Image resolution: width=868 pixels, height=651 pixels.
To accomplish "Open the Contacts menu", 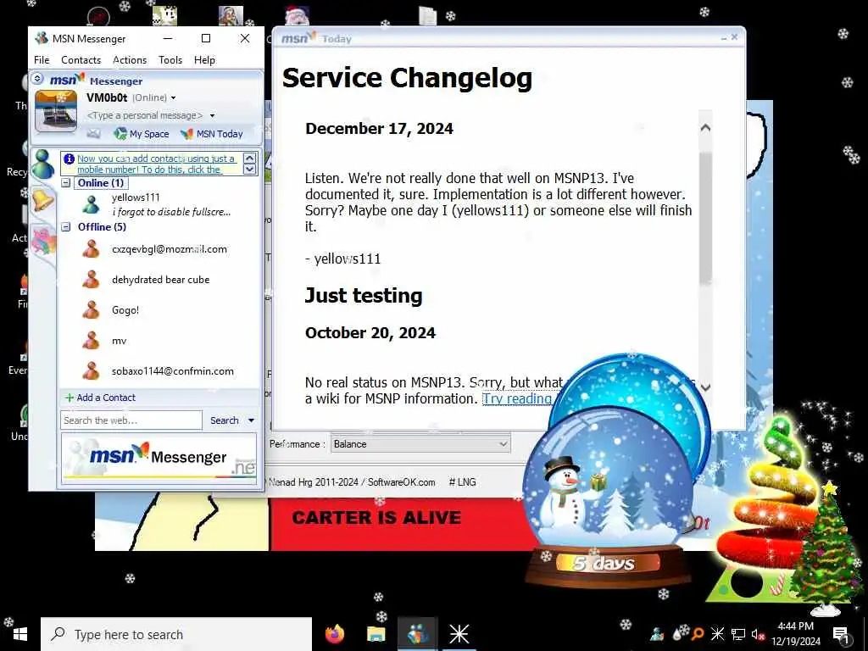I will pos(81,60).
